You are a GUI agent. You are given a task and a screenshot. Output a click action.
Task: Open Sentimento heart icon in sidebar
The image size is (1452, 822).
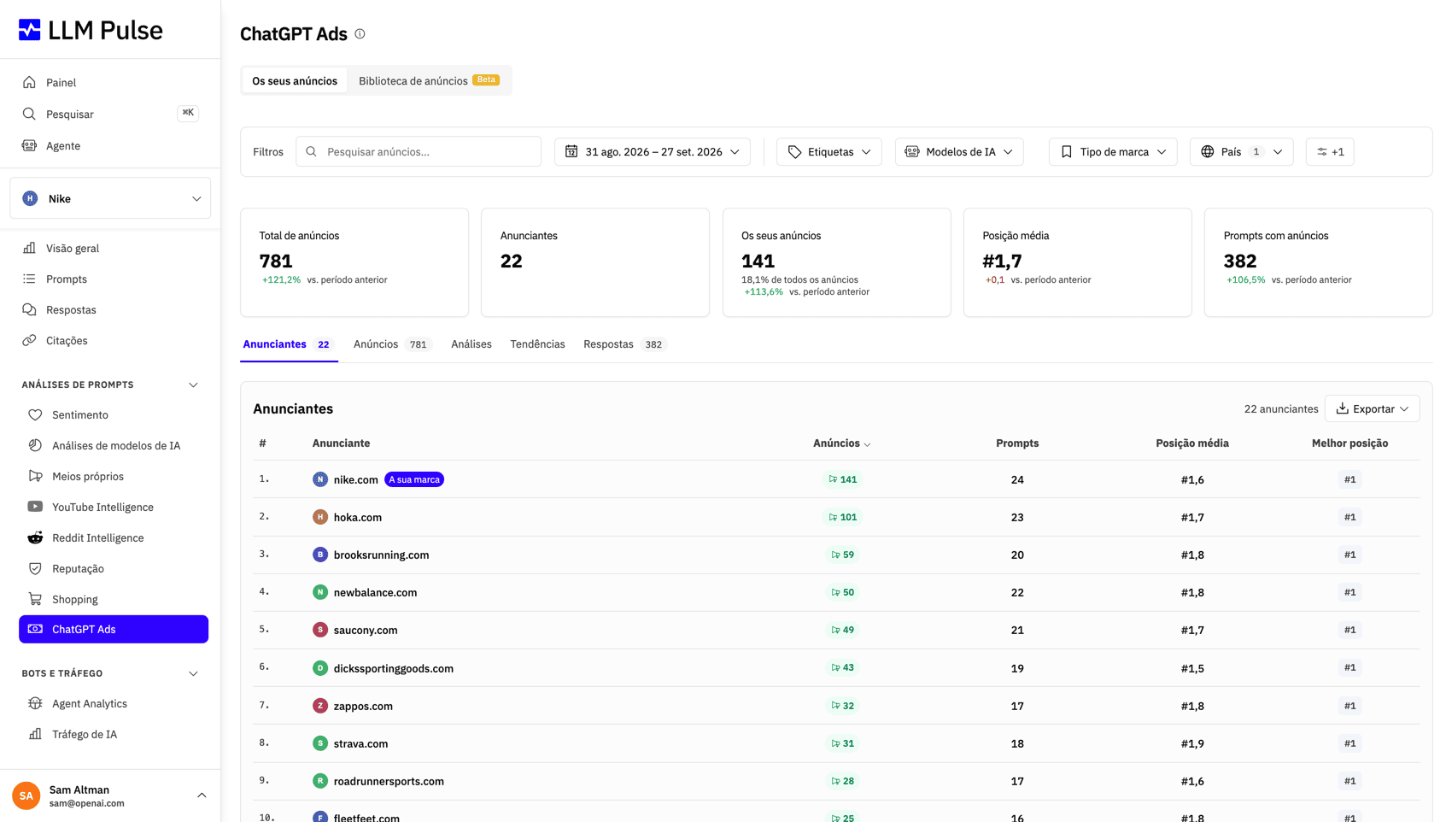[x=35, y=414]
